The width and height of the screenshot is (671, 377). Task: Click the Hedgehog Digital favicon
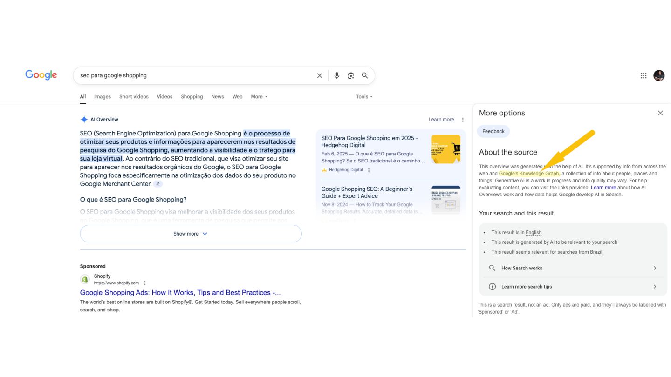[324, 170]
